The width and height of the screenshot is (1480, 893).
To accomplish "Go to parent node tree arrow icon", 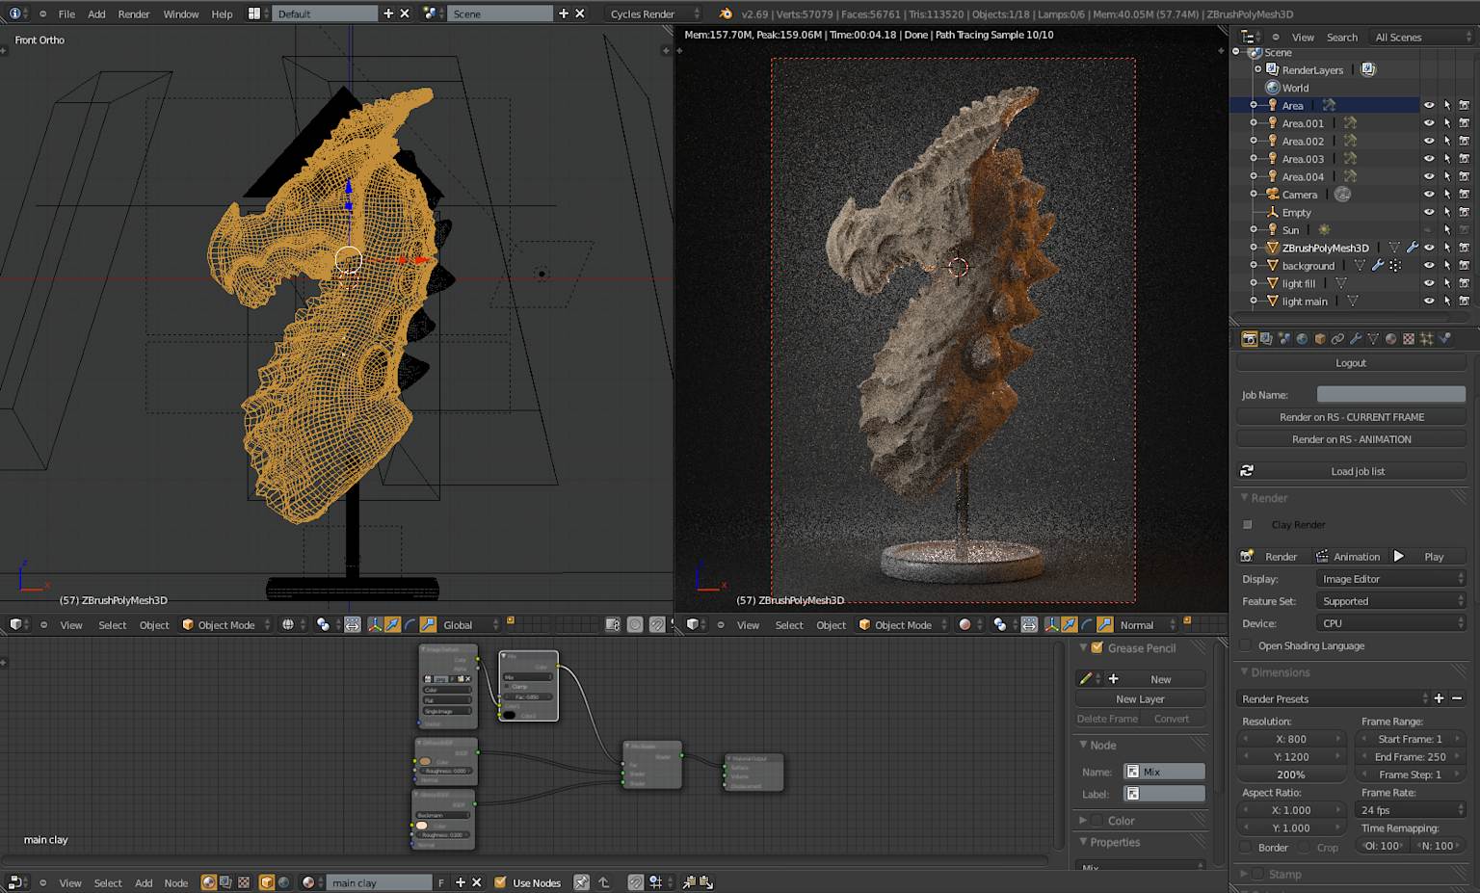I will pos(604,882).
